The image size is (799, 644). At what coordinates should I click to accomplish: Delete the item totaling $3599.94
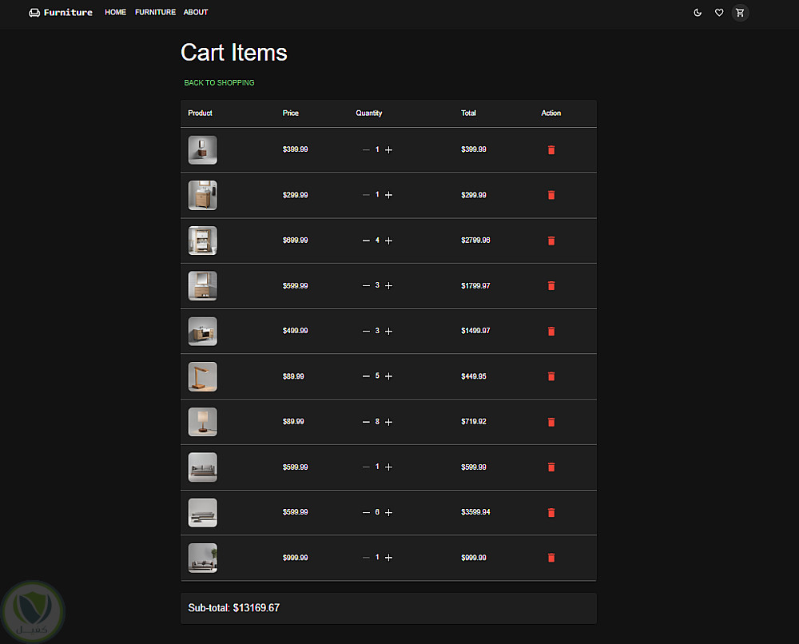pyautogui.click(x=551, y=512)
